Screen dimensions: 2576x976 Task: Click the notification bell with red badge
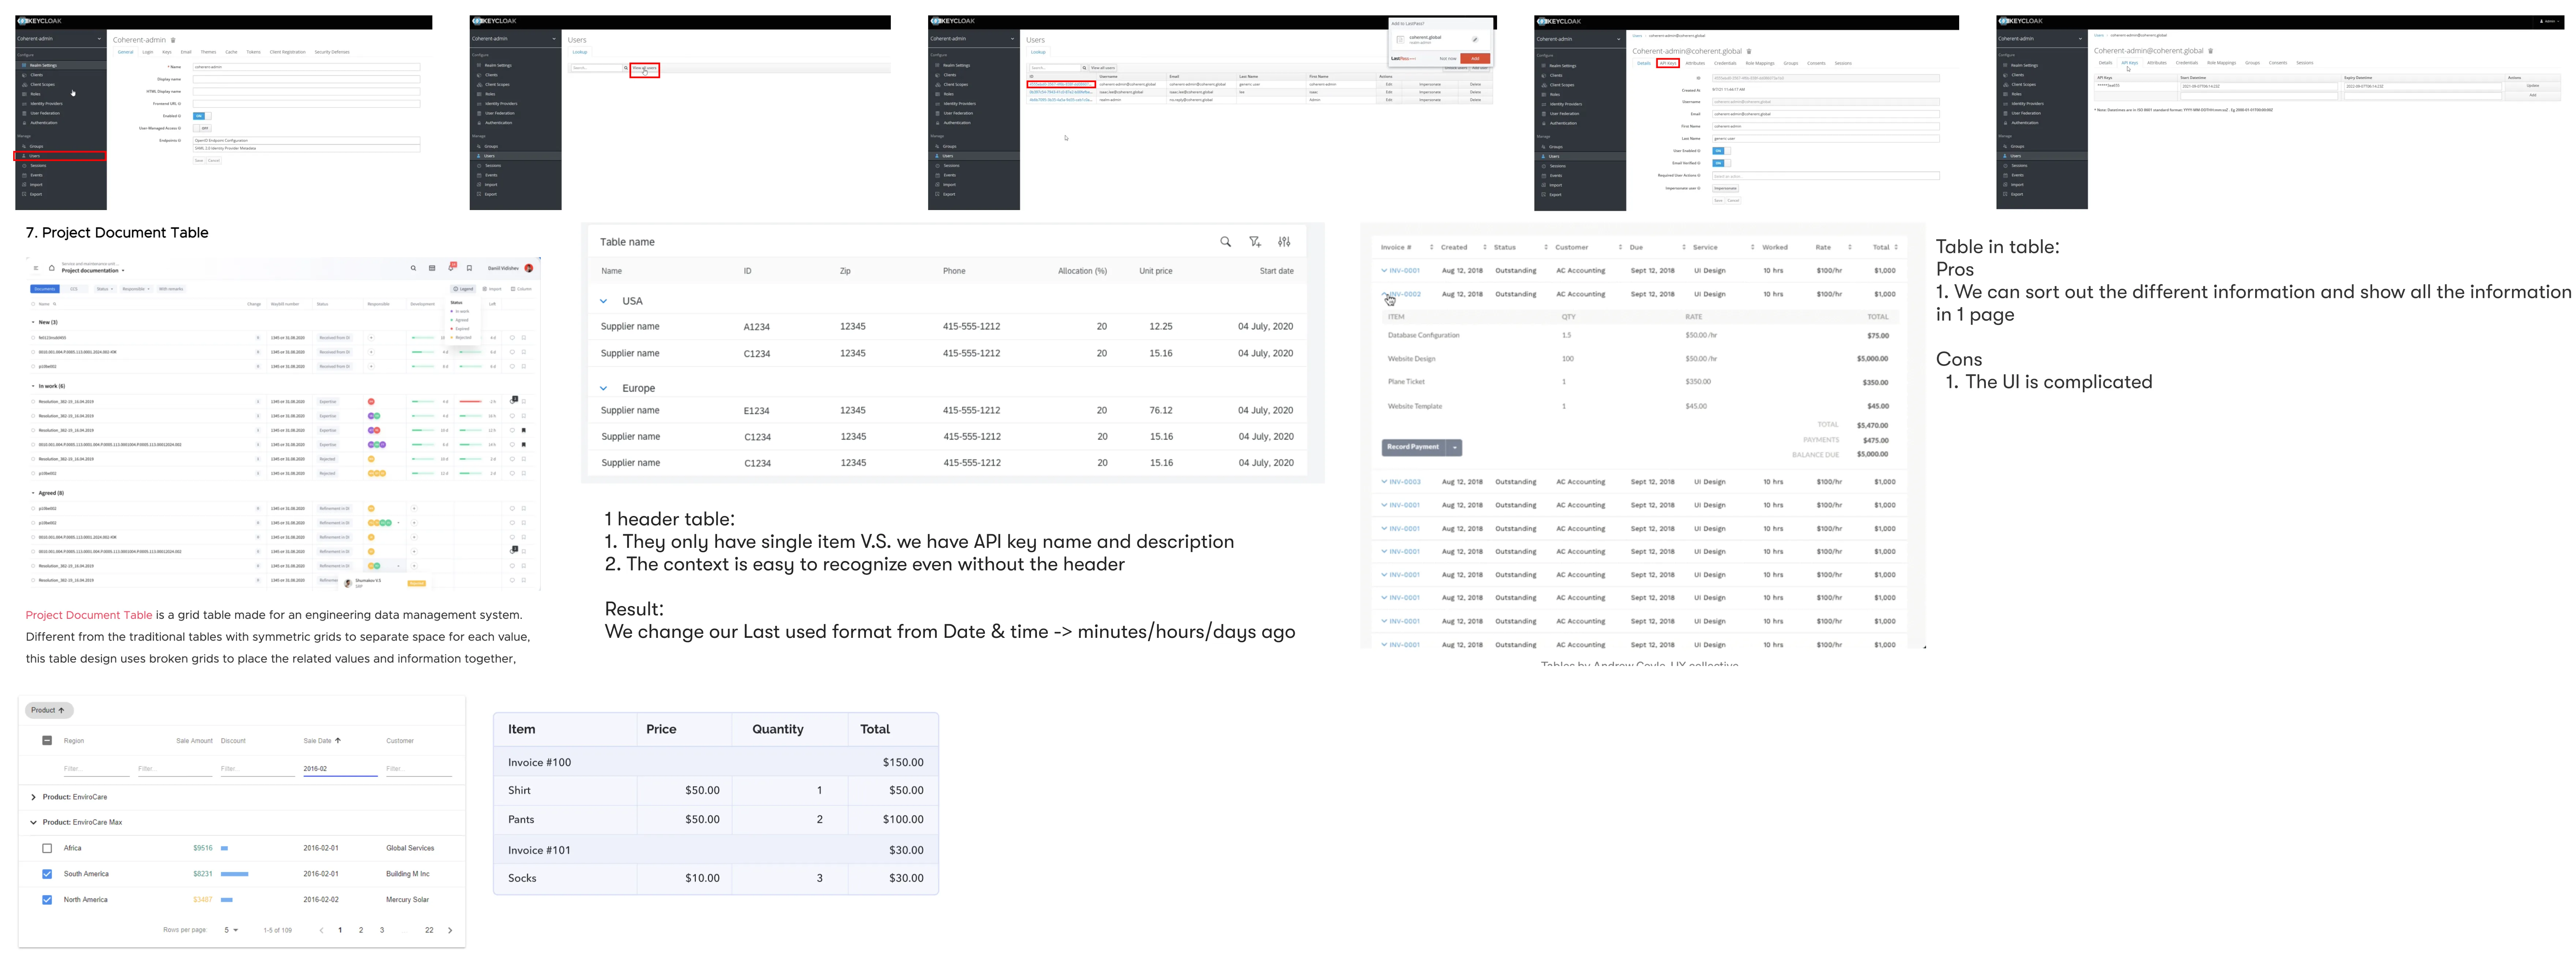[451, 268]
